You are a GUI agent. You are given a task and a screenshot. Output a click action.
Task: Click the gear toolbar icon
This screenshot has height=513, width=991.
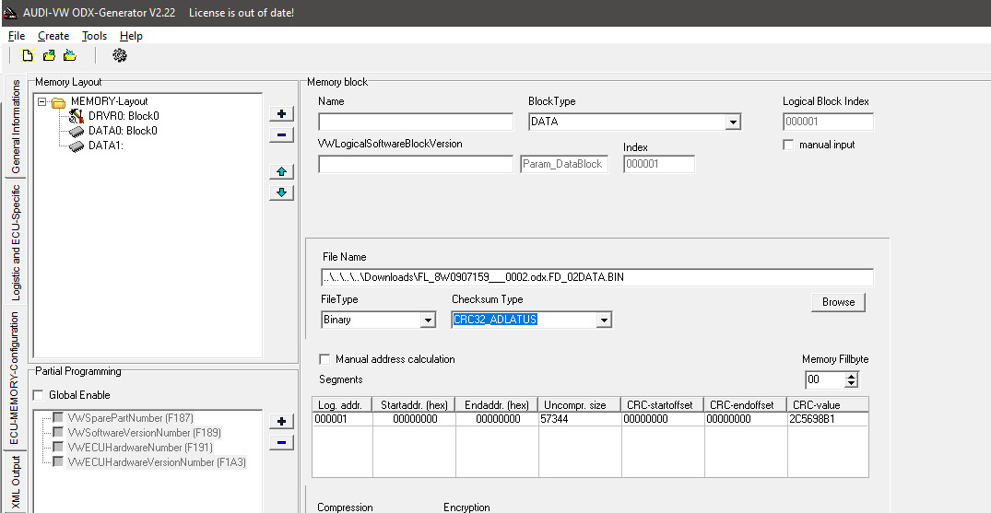coord(120,55)
